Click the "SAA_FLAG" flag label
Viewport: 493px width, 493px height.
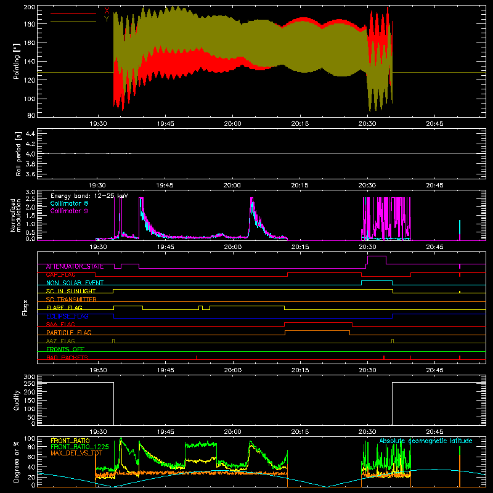[x=60, y=324]
